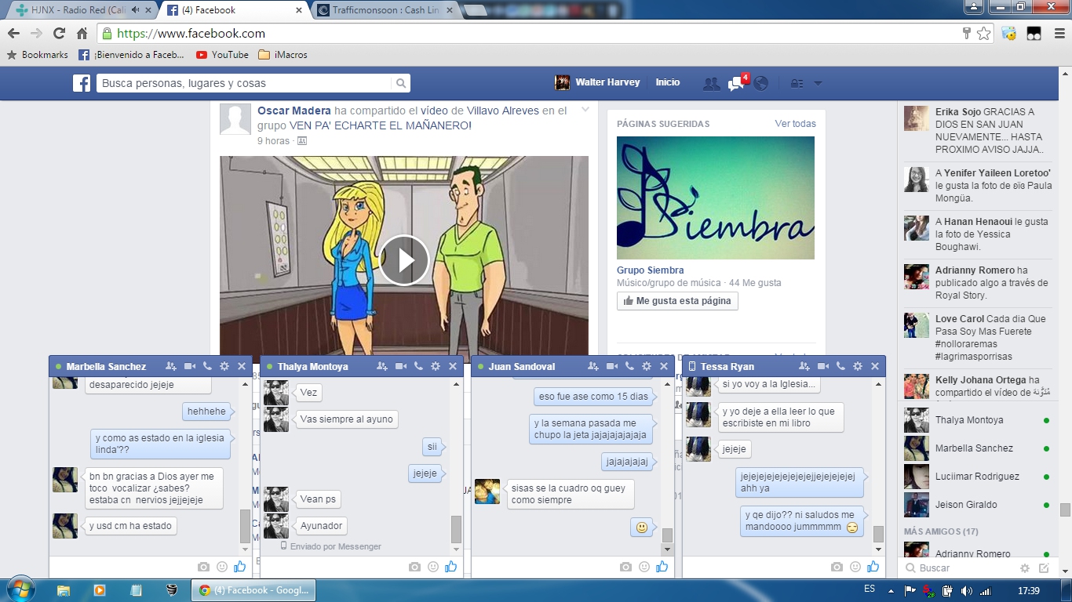Open Walter Harvey profile link
This screenshot has width=1072, height=602.
point(597,82)
